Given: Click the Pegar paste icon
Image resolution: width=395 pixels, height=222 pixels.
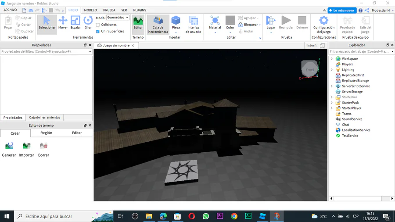Looking at the screenshot, I should (8, 20).
